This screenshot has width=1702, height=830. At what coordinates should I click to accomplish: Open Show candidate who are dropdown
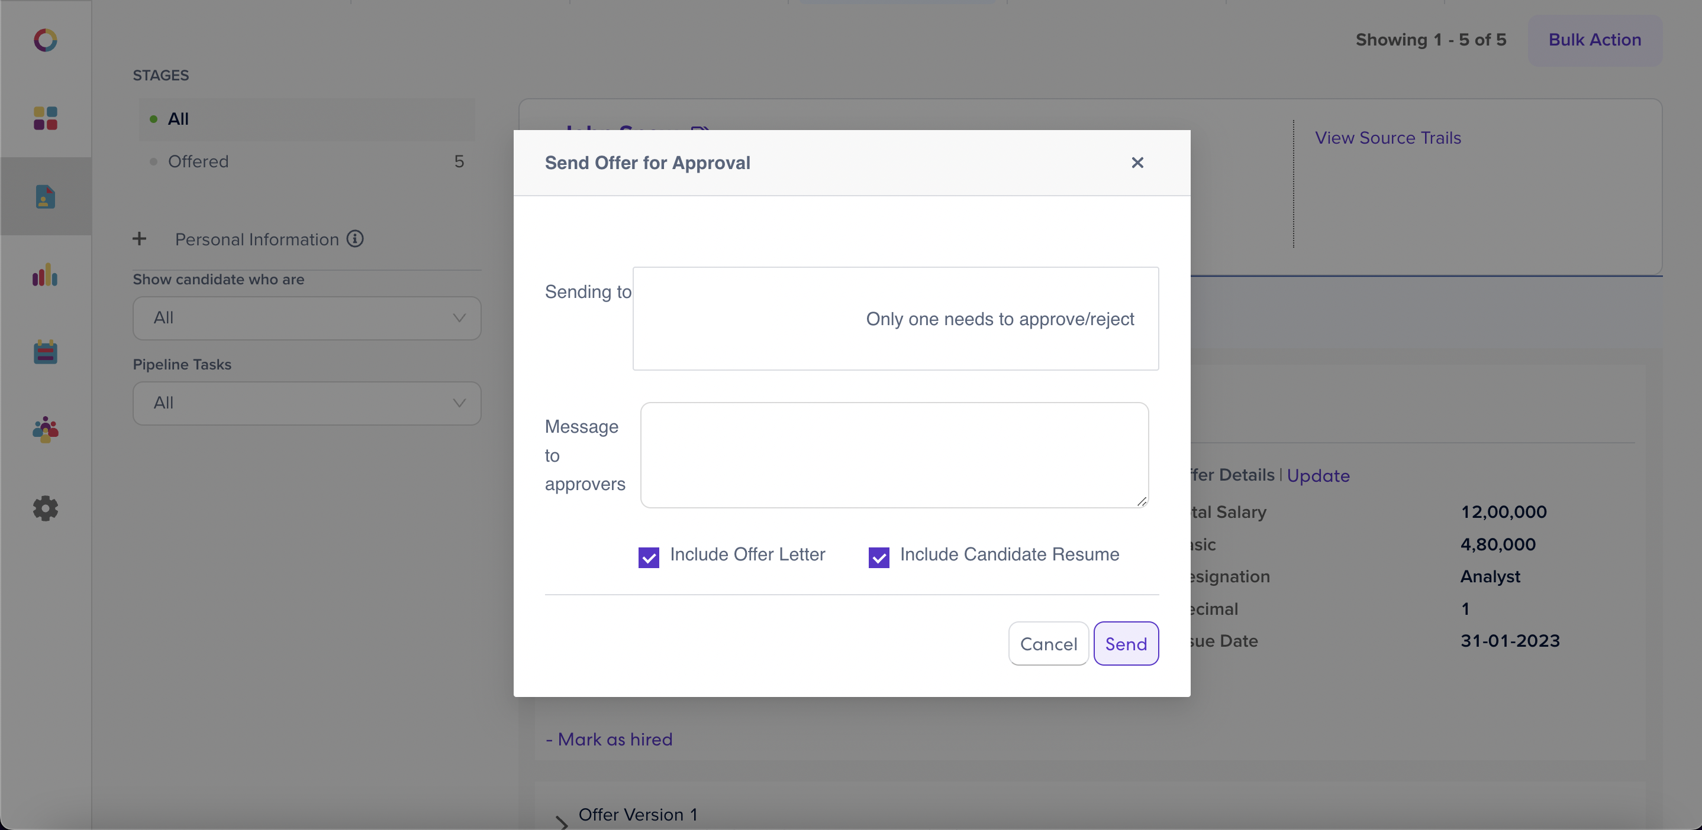(x=307, y=318)
